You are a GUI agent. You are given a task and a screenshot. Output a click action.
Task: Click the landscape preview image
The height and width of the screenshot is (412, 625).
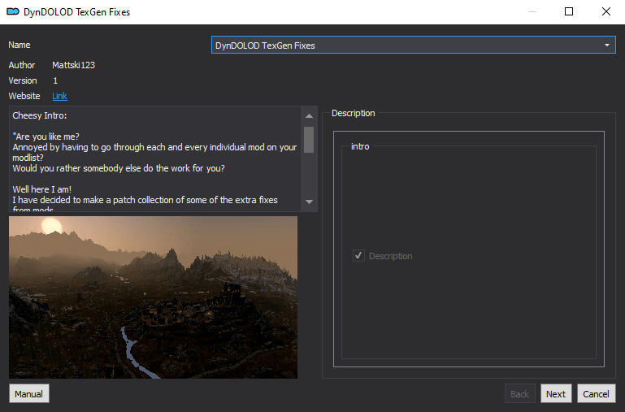(153, 297)
